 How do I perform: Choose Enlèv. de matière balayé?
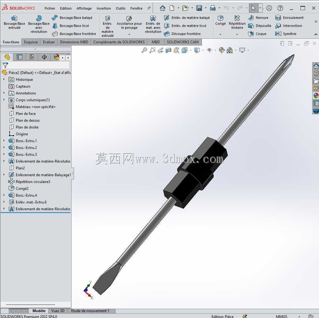[187, 18]
